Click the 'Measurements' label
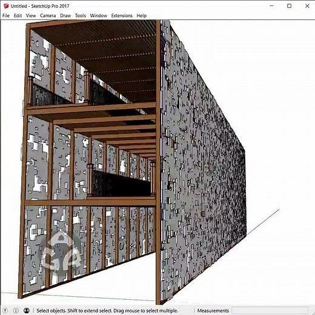The width and height of the screenshot is (315, 315). point(213,311)
